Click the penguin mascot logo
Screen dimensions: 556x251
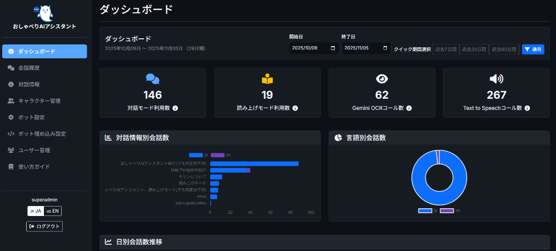(44, 13)
